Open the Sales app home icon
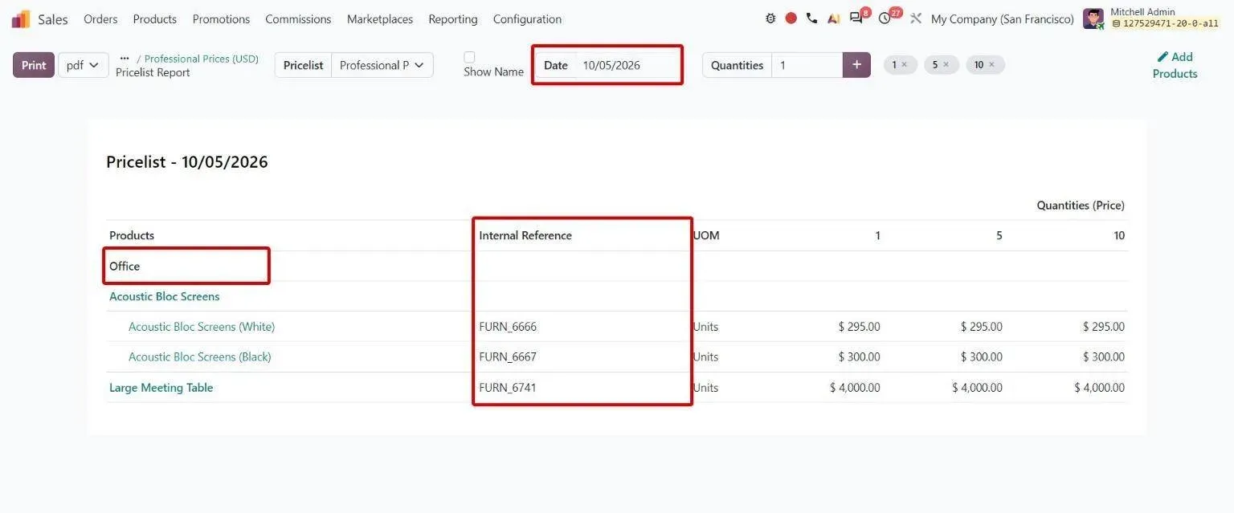 (x=21, y=18)
